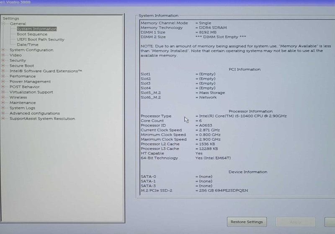Expand the Video settings node

click(x=3, y=55)
